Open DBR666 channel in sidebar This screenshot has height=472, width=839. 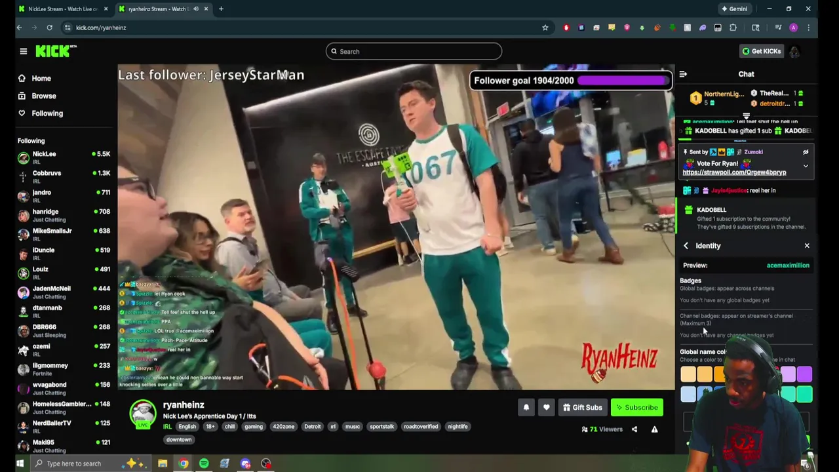pos(64,330)
